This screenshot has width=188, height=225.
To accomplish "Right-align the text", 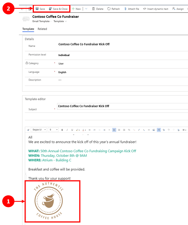I will [124, 130].
